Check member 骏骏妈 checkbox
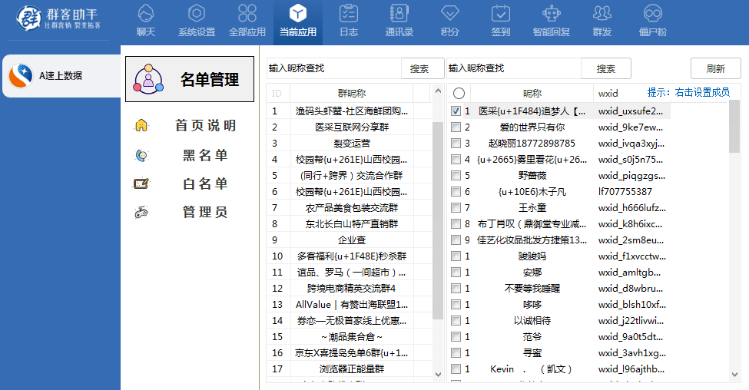 coord(456,256)
